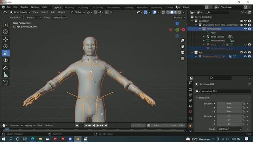Viewport: 253px width, 142px height.
Task: Select the Add Cube tool
Action: pyautogui.click(x=6, y=82)
